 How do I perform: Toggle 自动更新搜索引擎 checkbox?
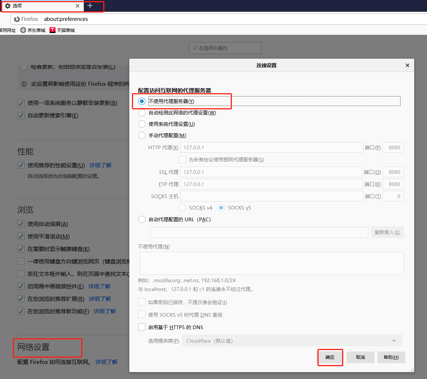21,116
